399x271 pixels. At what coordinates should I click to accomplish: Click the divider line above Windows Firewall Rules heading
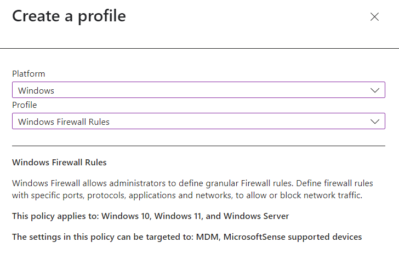[198, 146]
